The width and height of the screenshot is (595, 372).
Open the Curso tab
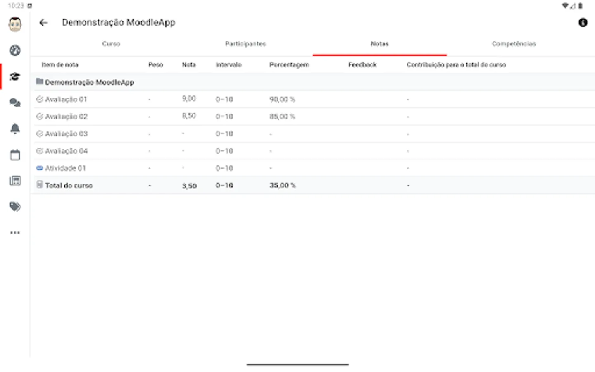[111, 43]
